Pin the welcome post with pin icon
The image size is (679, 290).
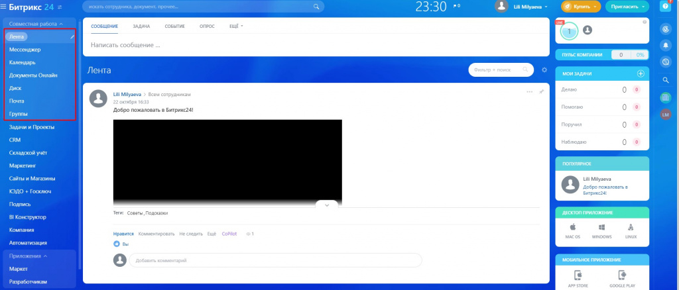tap(541, 91)
